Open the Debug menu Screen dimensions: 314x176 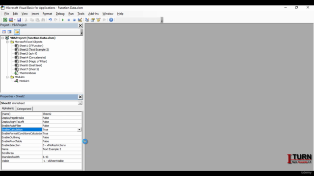[x=60, y=14]
